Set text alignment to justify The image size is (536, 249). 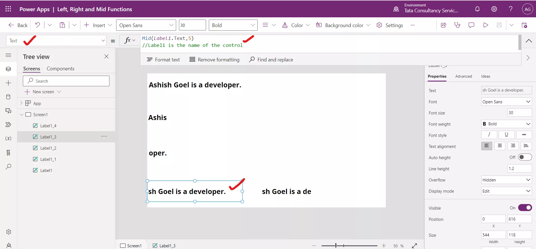coord(526,146)
